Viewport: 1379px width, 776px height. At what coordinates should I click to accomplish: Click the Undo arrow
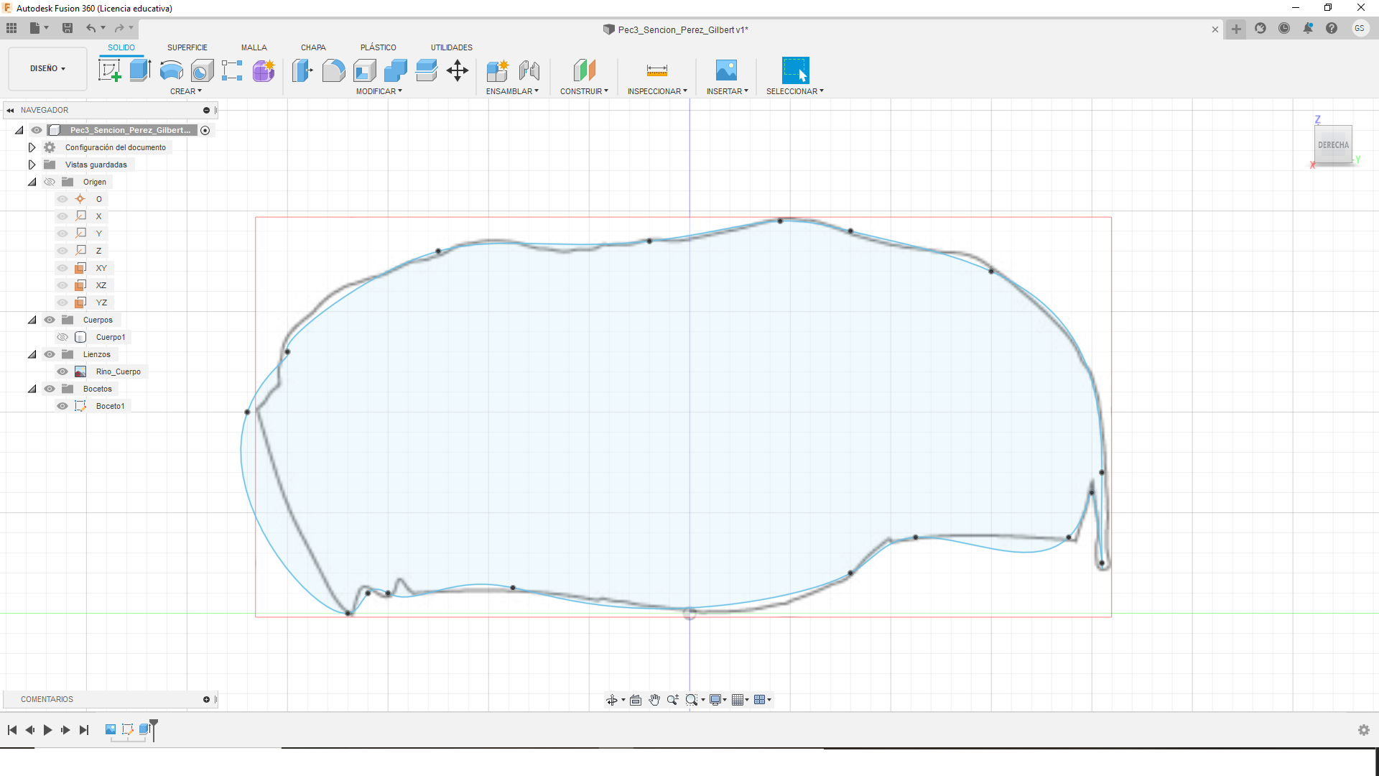(x=91, y=28)
